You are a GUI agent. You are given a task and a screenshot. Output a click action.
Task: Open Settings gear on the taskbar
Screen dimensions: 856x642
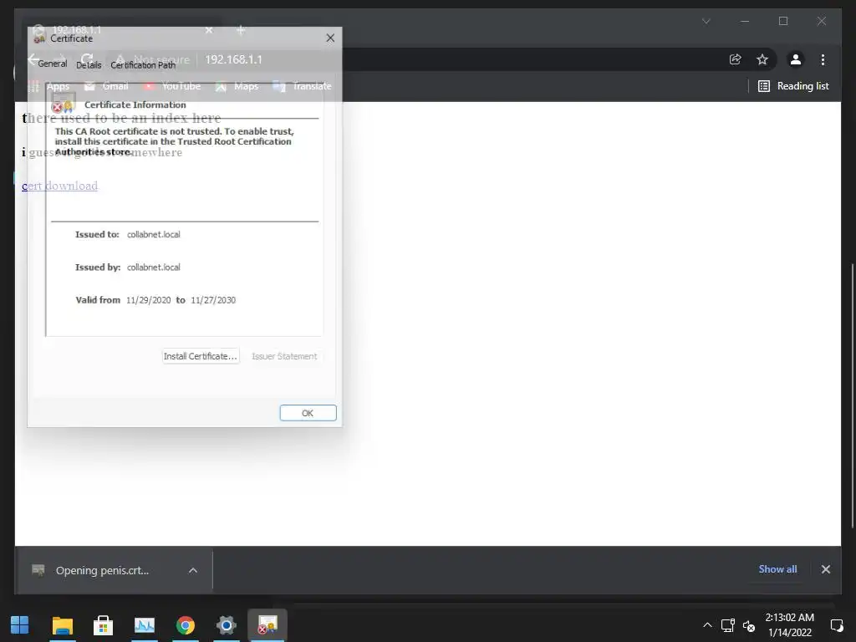[x=226, y=625]
